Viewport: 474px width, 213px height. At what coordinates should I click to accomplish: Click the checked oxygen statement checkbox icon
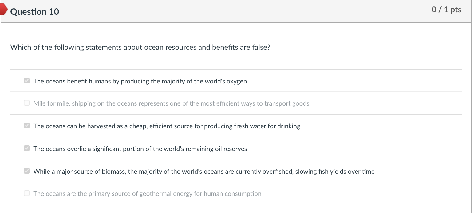coord(27,81)
